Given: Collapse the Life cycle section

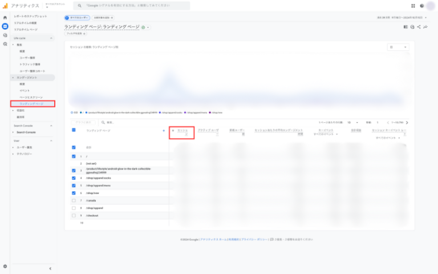Looking at the screenshot, I should tap(51, 38).
